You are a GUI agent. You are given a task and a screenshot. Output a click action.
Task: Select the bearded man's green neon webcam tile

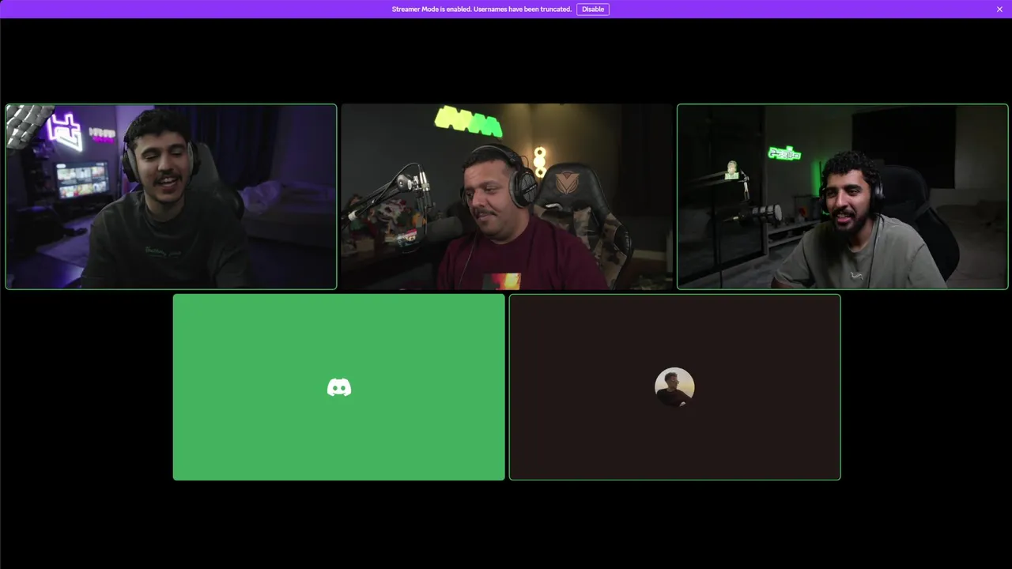[843, 197]
